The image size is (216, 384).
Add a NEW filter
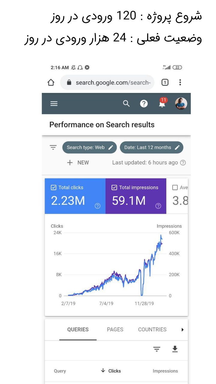(78, 163)
